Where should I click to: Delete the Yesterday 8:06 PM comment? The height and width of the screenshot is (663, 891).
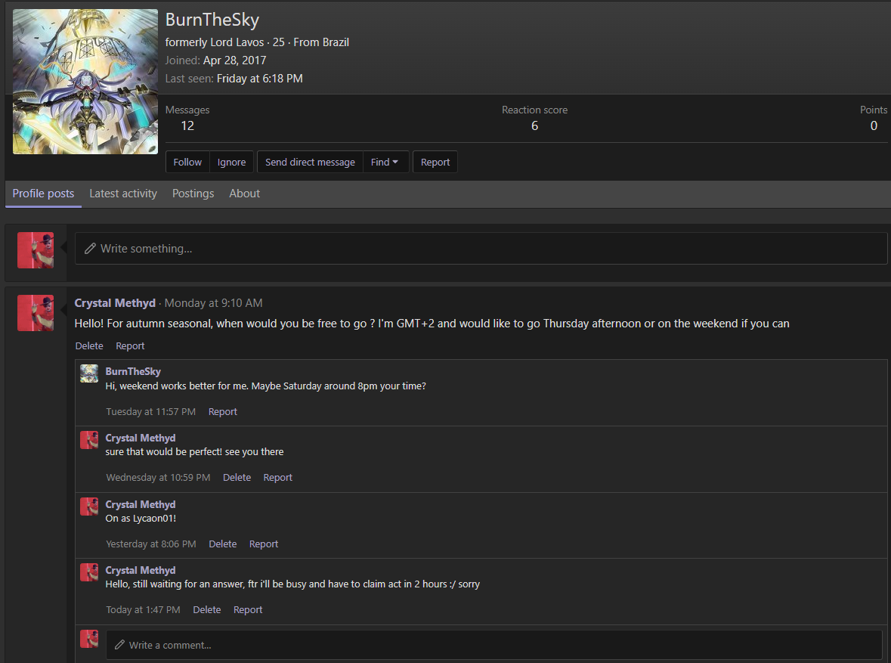[223, 544]
